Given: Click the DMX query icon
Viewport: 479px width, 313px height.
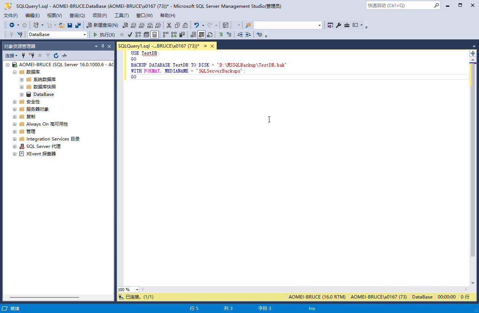Looking at the screenshot, I should (142, 25).
